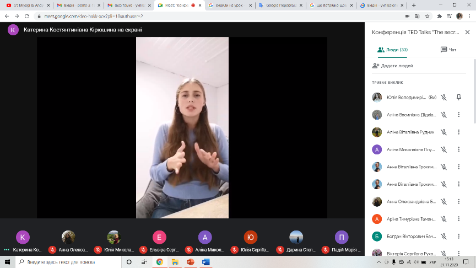Pin Юлія Володимирі... (Ви) to the screen

459,97
